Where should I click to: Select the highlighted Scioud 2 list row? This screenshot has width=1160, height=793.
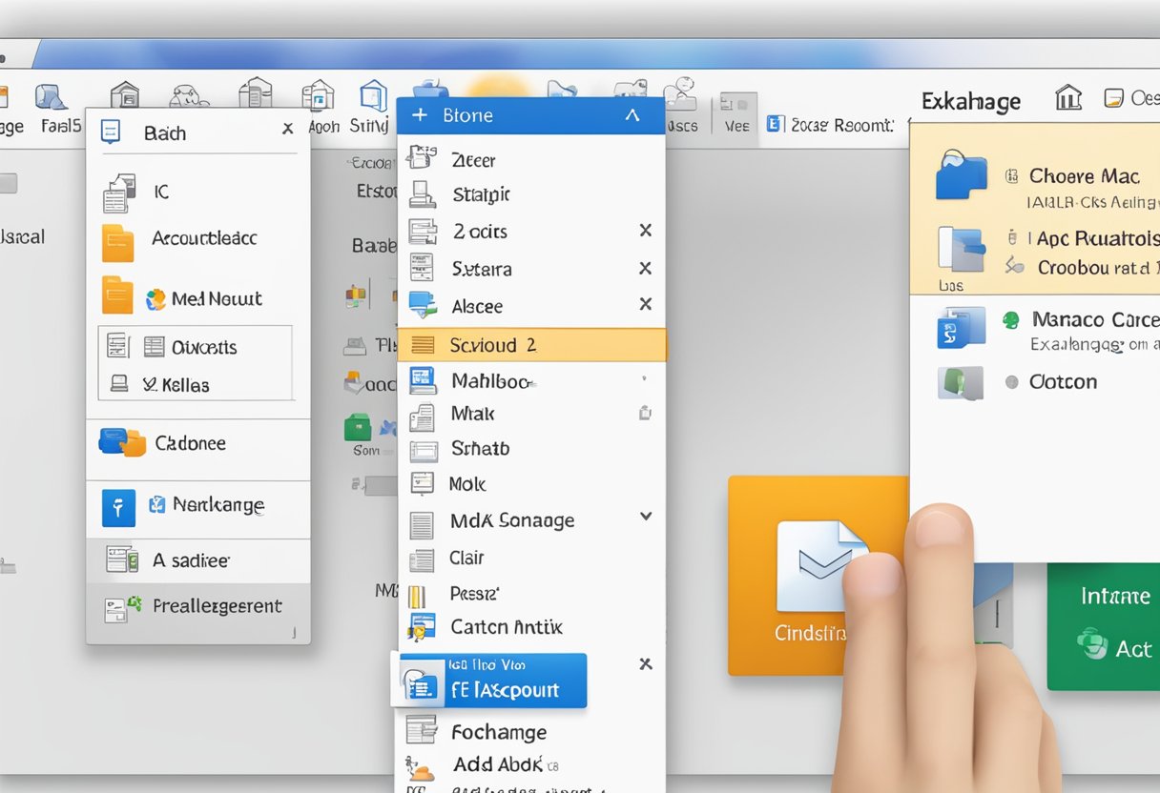pos(530,342)
